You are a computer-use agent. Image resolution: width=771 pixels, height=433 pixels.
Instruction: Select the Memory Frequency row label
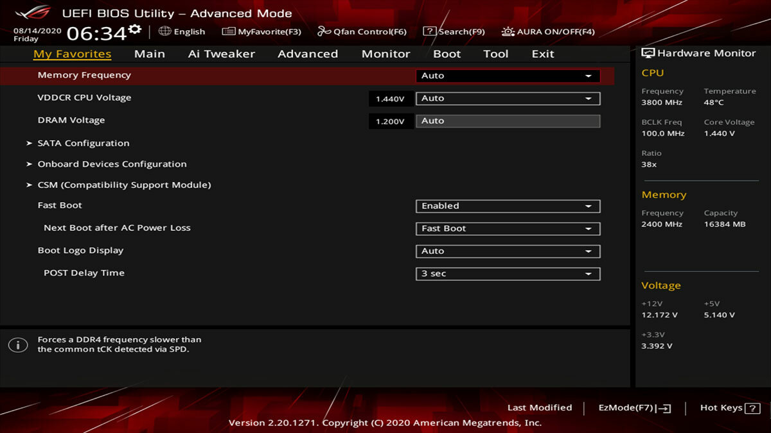tap(84, 75)
